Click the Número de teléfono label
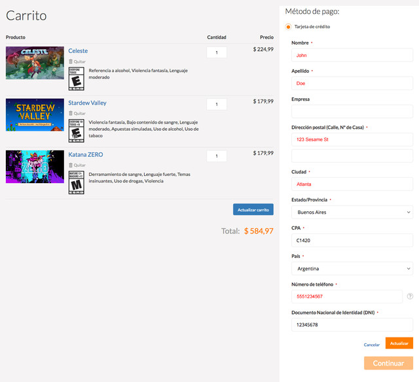The width and height of the screenshot is (419, 382). 312,285
